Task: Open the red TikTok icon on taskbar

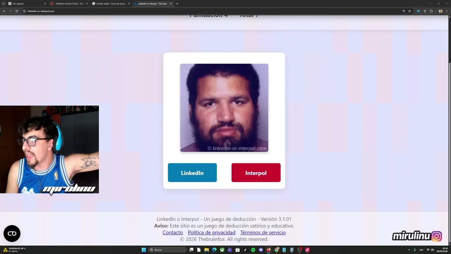Action: 307,250
